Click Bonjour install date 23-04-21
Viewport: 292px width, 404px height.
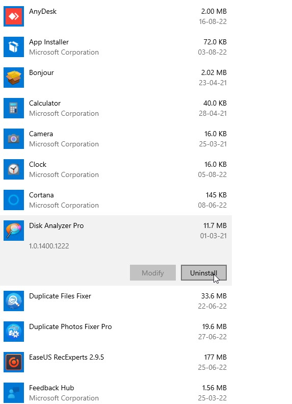tap(213, 83)
